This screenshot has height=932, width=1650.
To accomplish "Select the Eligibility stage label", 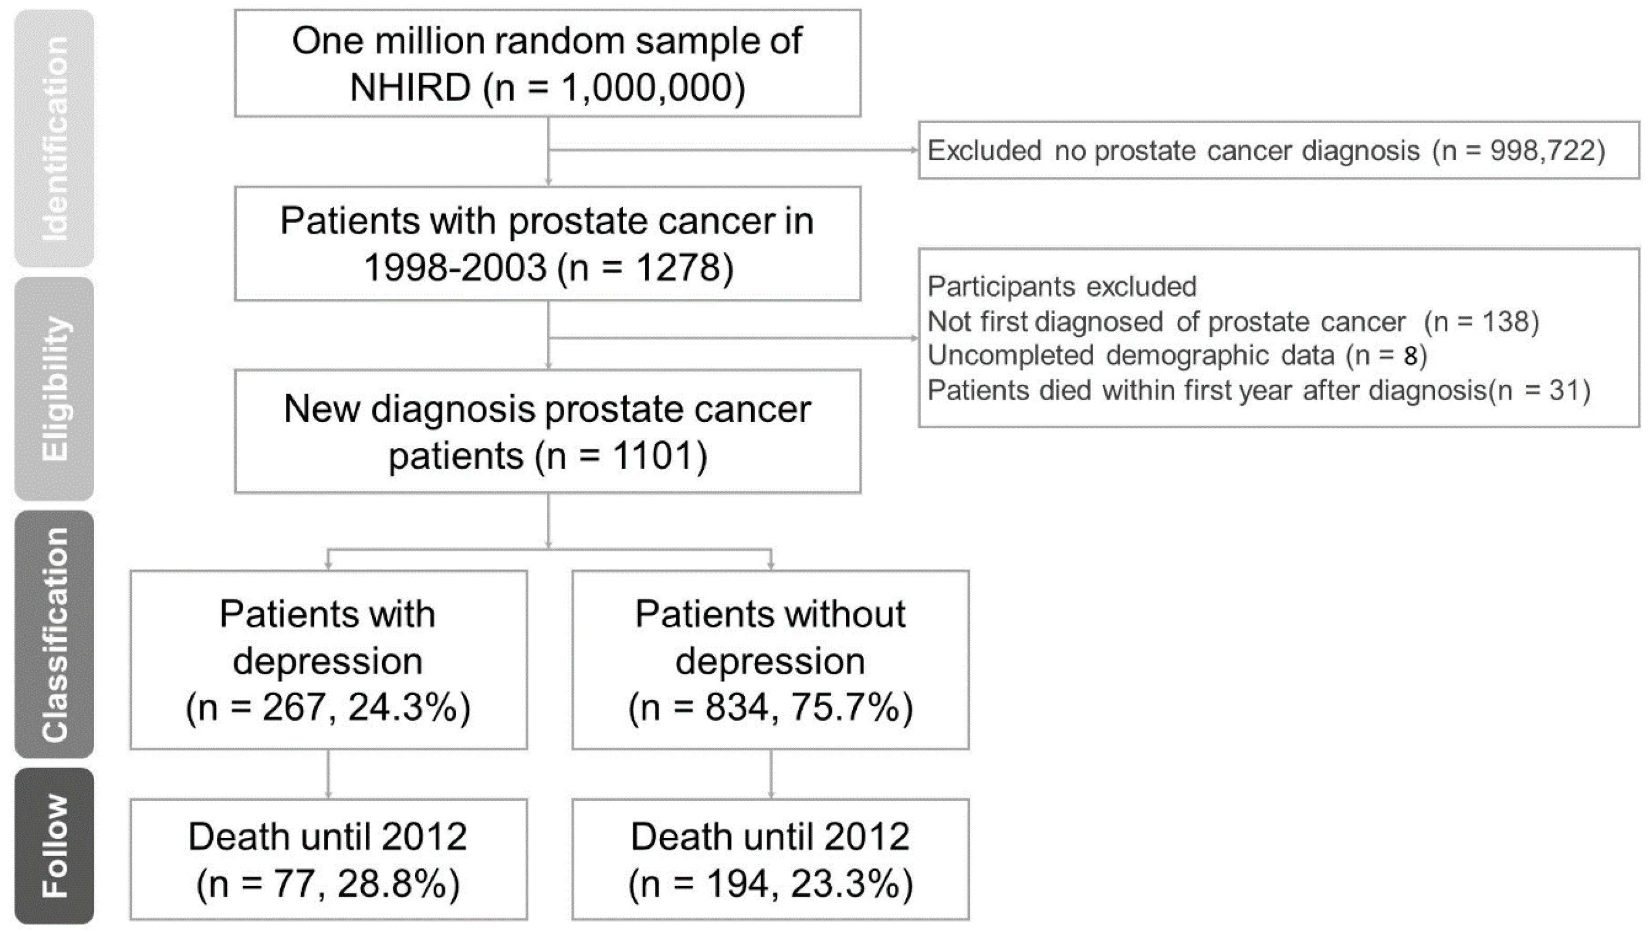I will 54,389.
